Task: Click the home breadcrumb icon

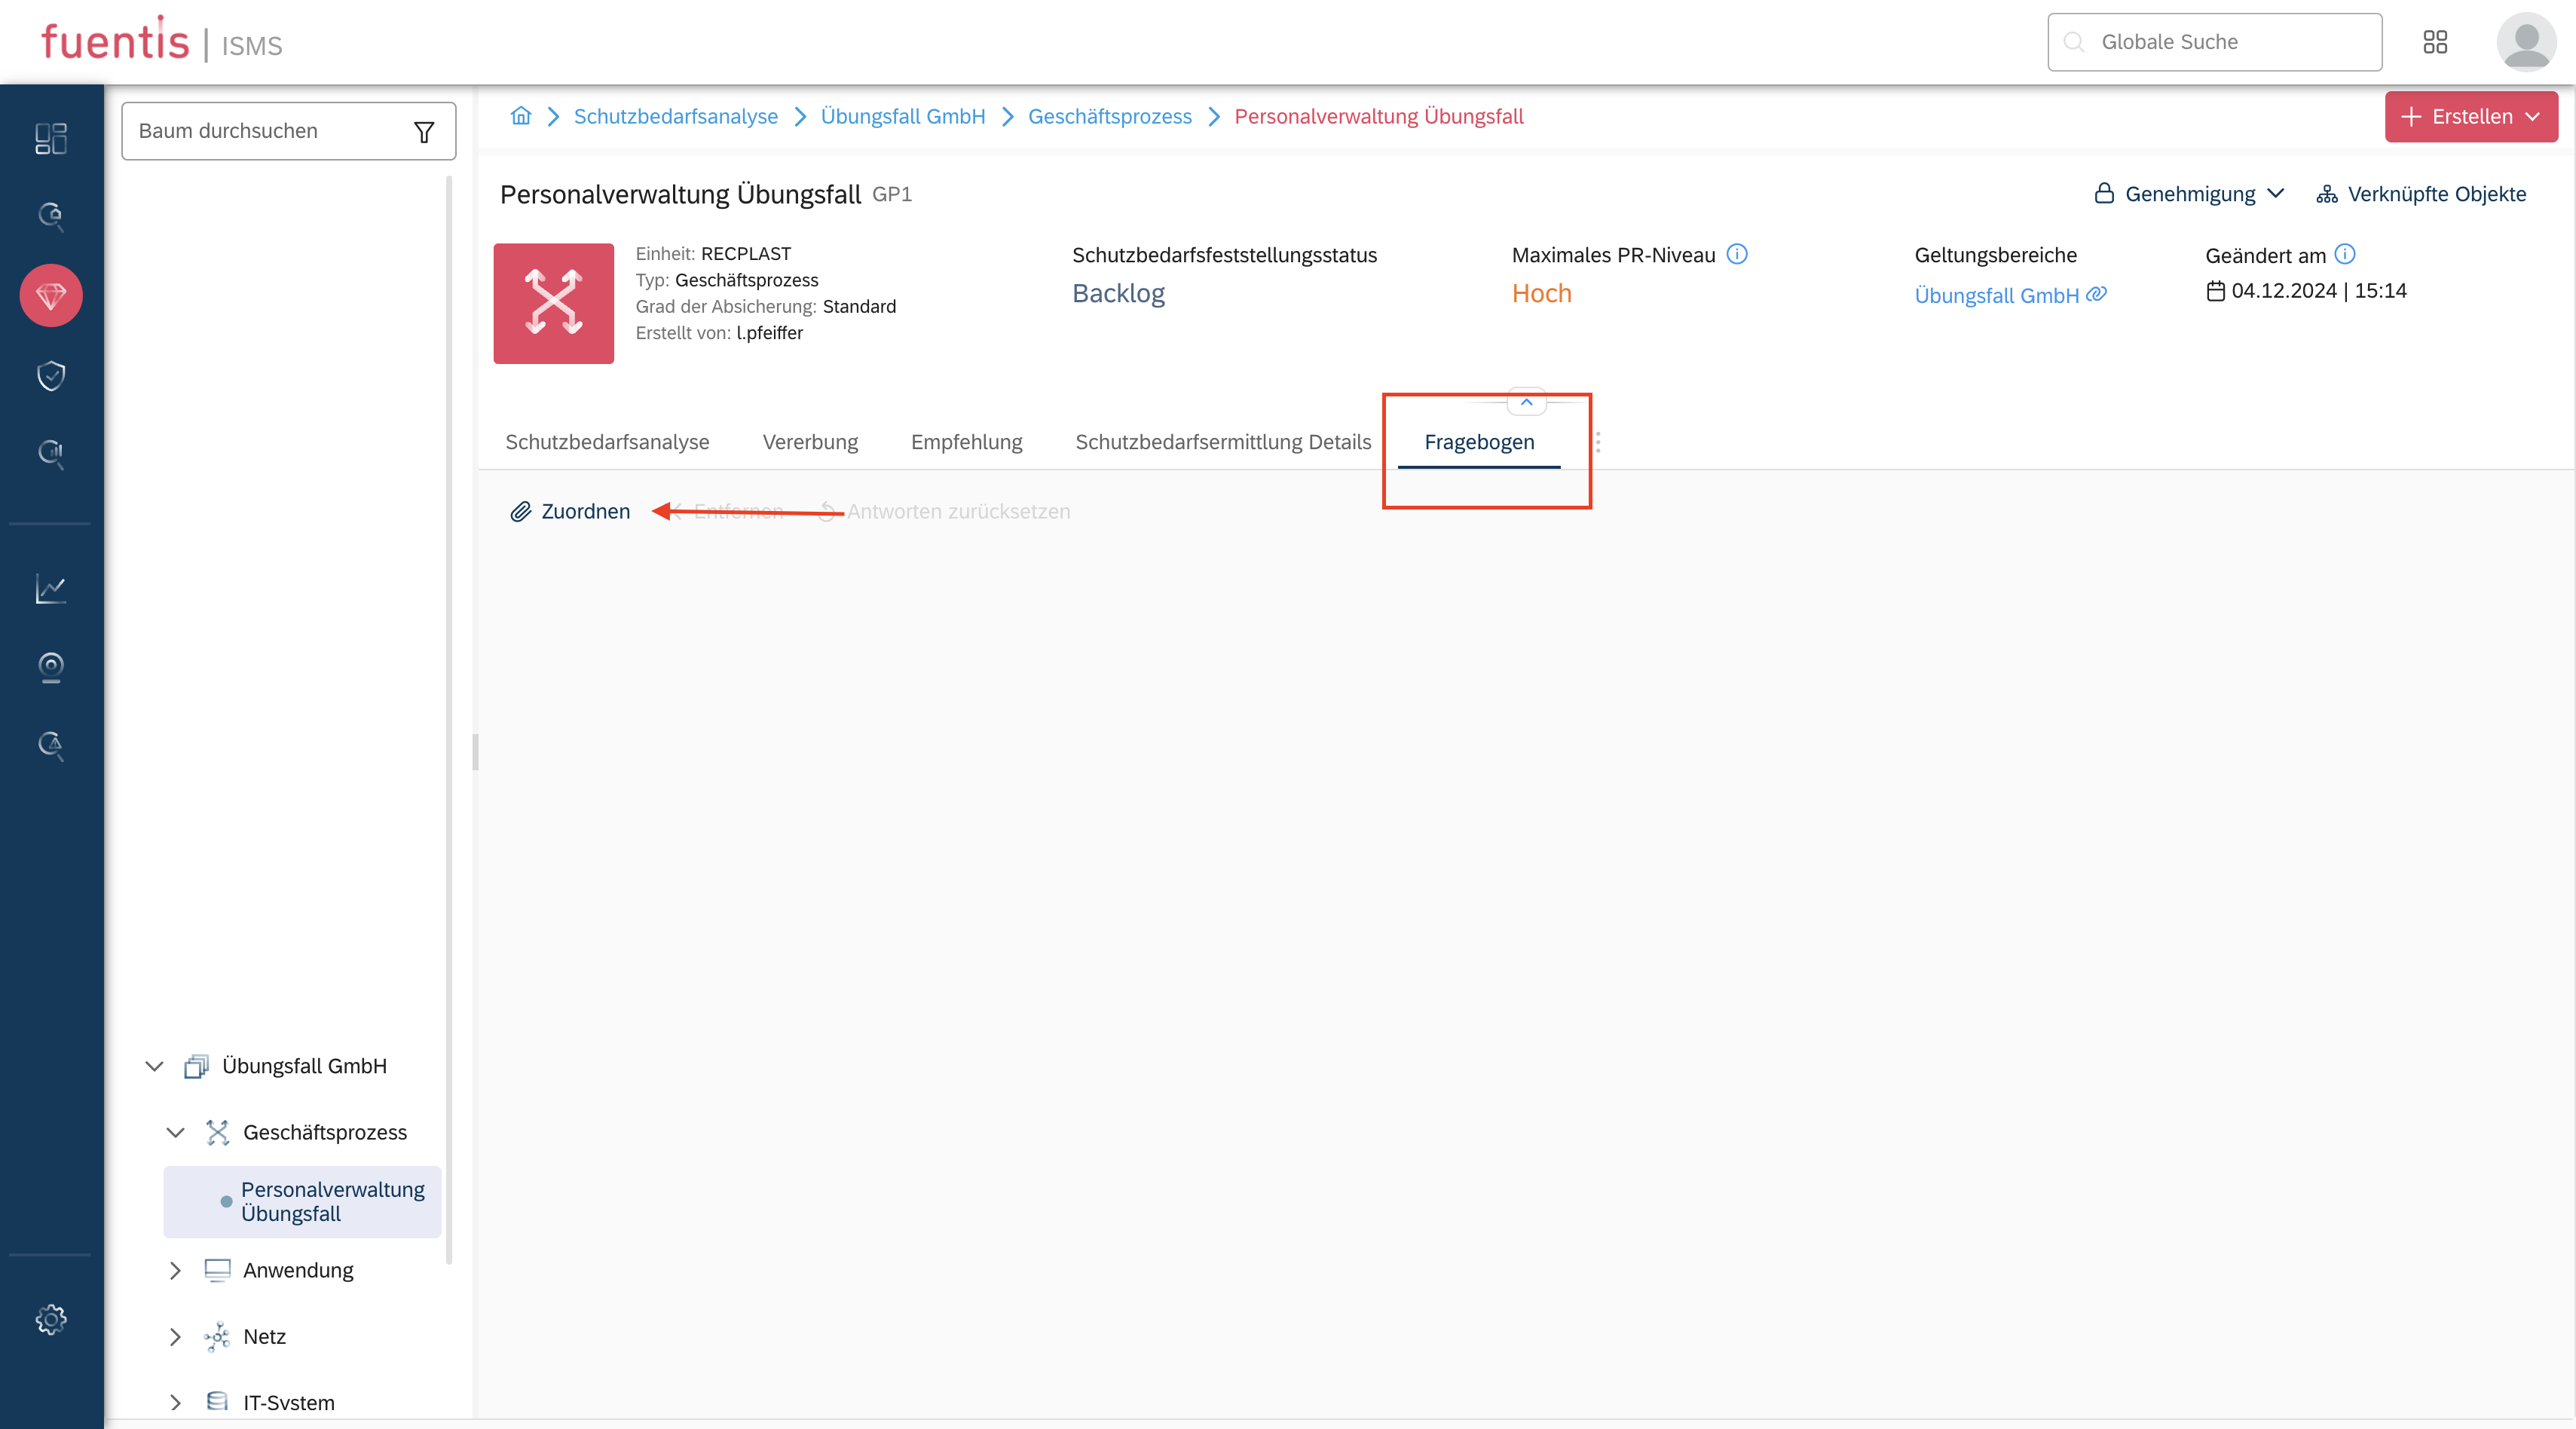Action: 521,116
